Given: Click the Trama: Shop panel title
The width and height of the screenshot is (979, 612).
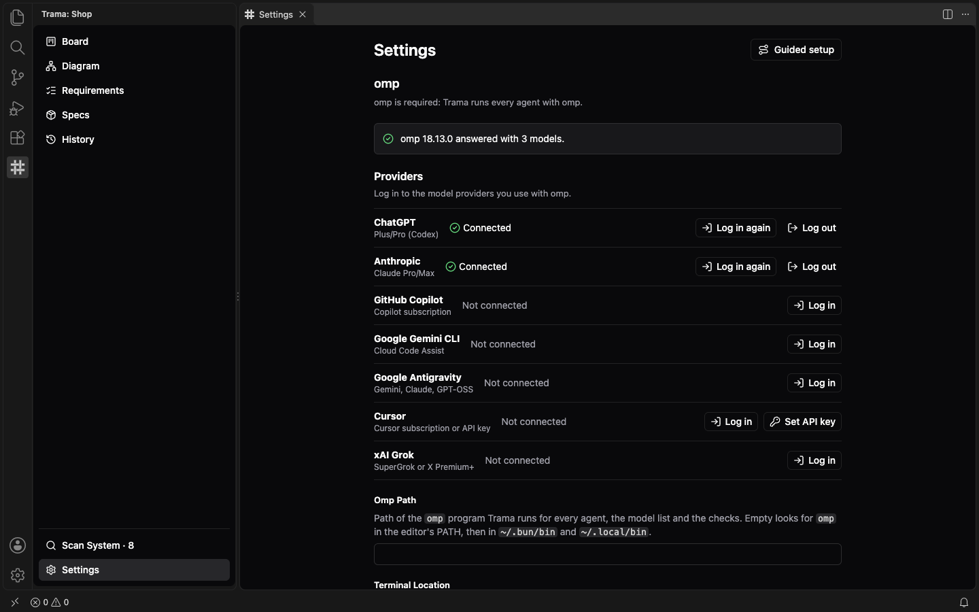Looking at the screenshot, I should click(x=67, y=14).
